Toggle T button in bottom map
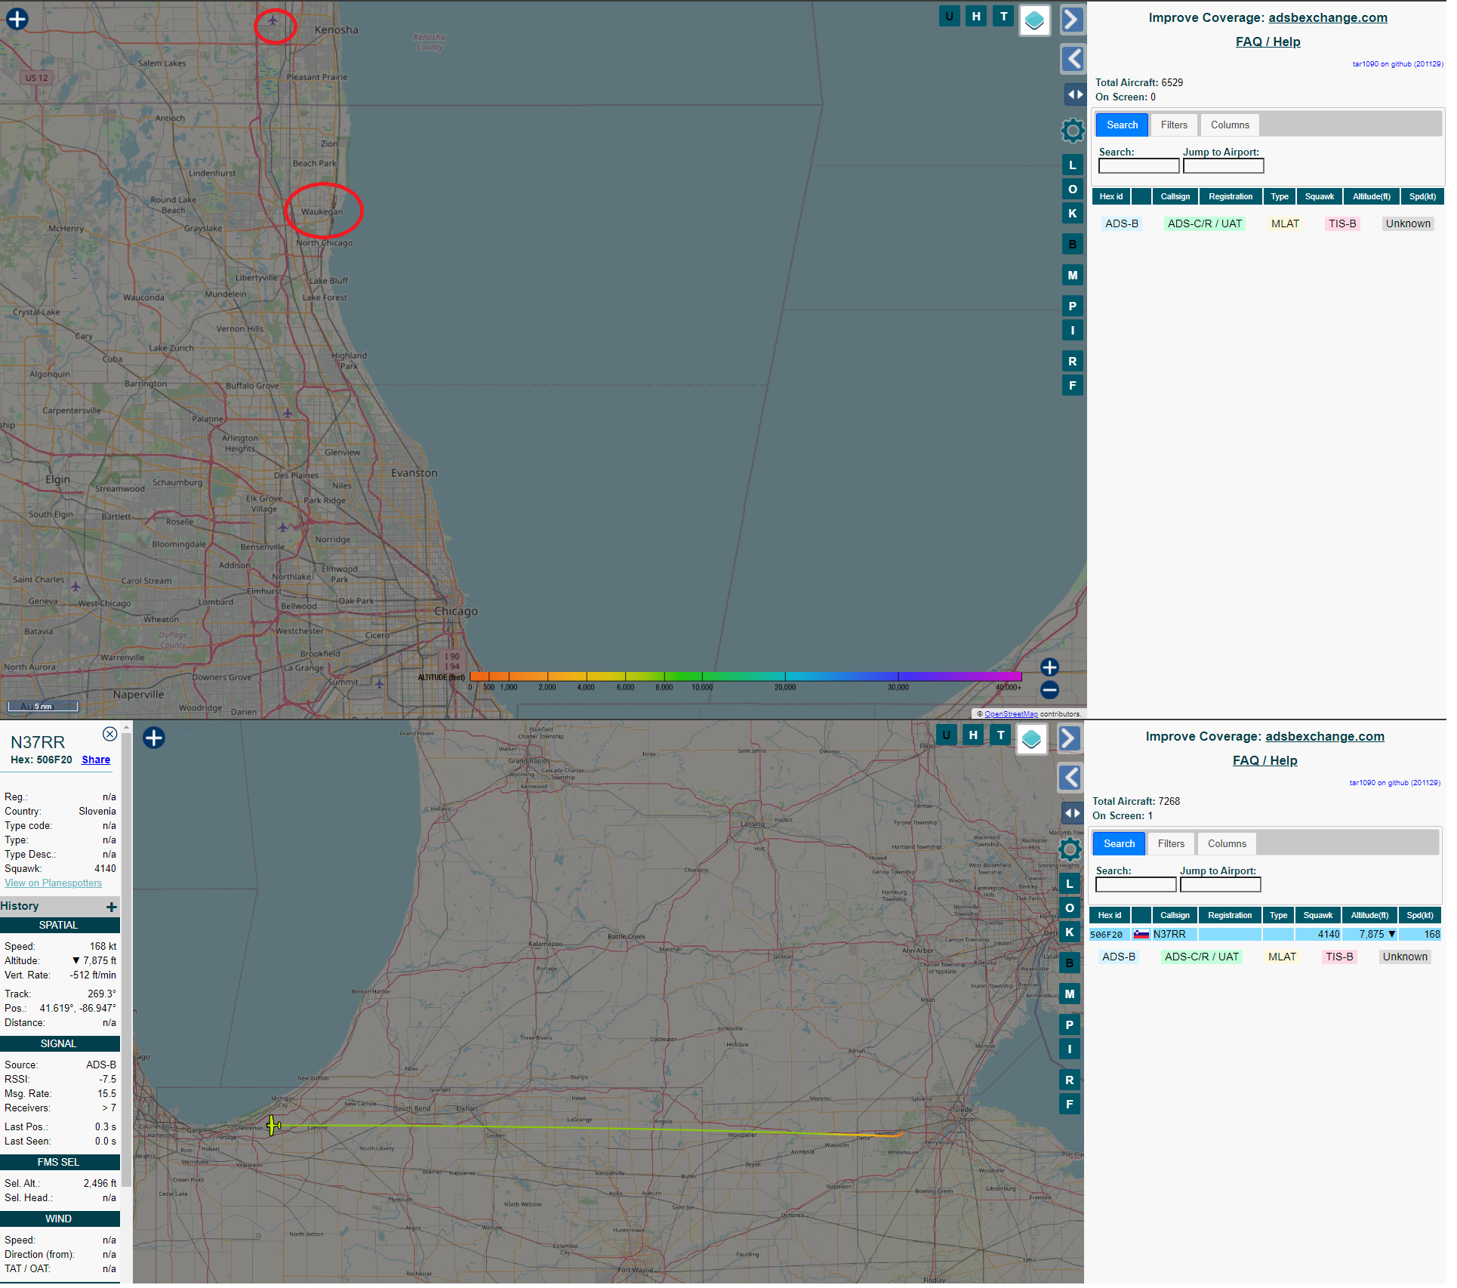Screen dimensions: 1457x1288 pos(1001,735)
